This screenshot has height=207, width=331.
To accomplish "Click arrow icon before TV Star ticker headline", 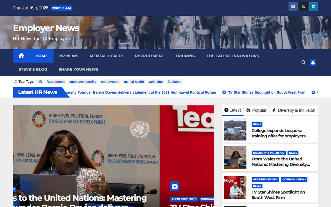I will point(224,92).
